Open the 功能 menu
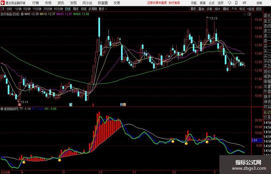The image size is (271, 174). (x=194, y=3)
